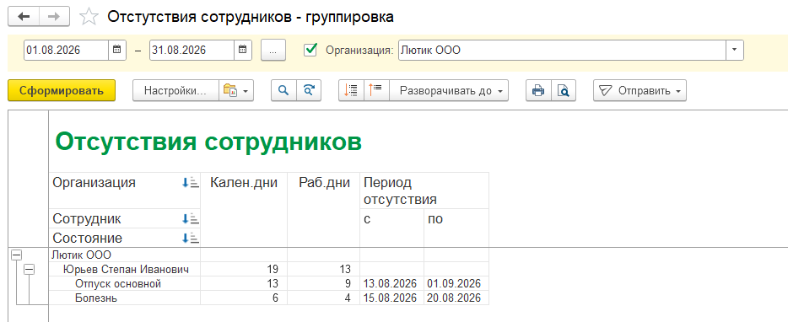The width and height of the screenshot is (788, 322).
Task: Go forward with the right arrow button
Action: tap(55, 17)
